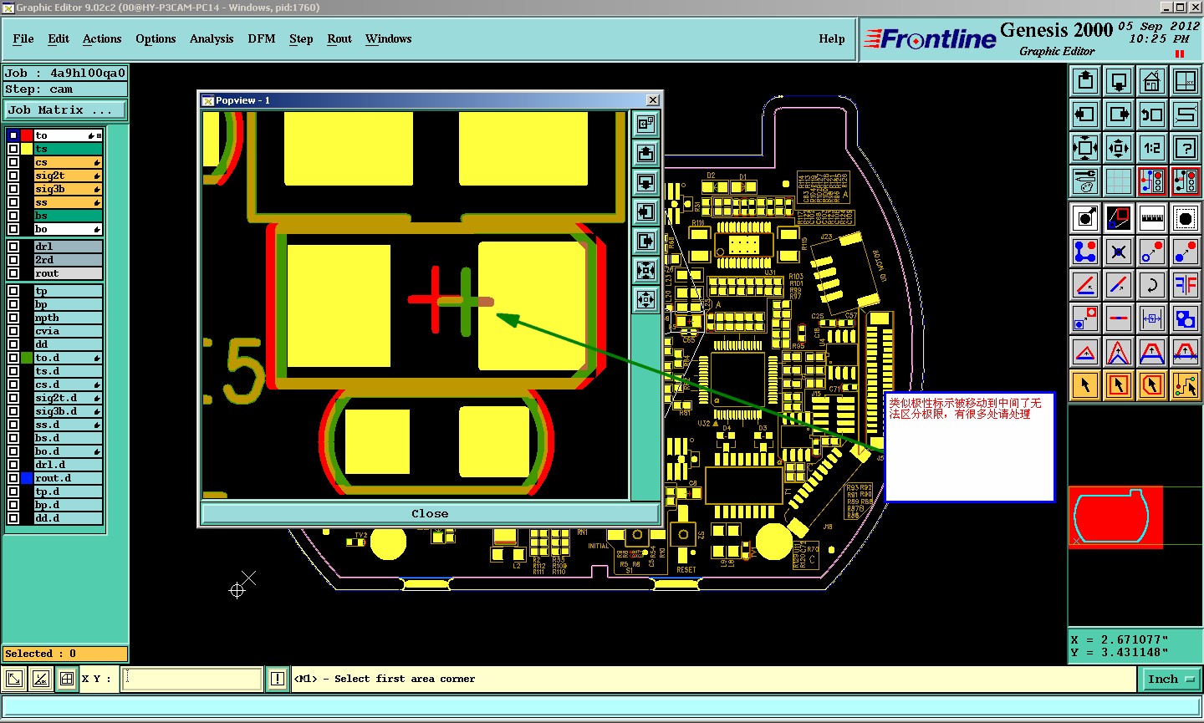Click the snap grid icon in status bar
The image size is (1204, 723).
(x=67, y=679)
